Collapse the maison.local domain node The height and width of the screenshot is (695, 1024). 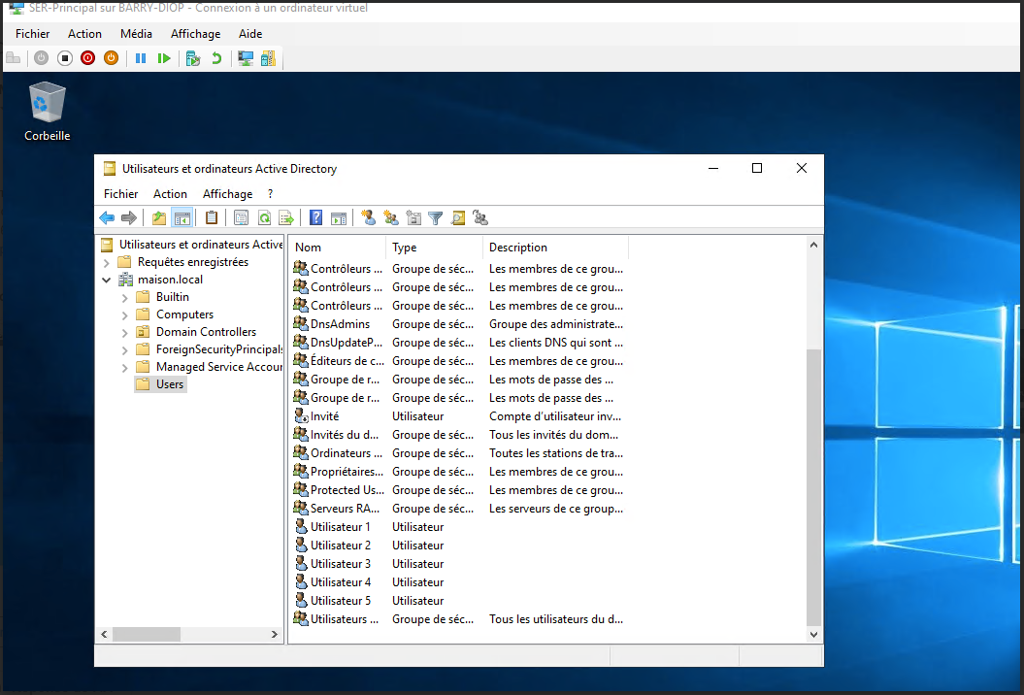[x=107, y=280]
